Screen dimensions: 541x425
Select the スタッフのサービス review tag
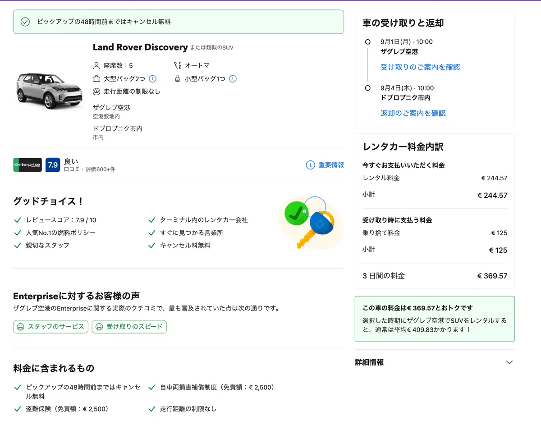pos(50,327)
